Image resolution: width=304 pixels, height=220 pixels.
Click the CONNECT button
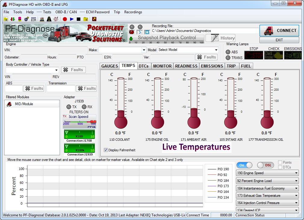(x=279, y=30)
